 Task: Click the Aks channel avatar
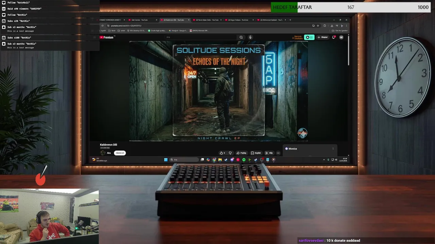point(102,153)
